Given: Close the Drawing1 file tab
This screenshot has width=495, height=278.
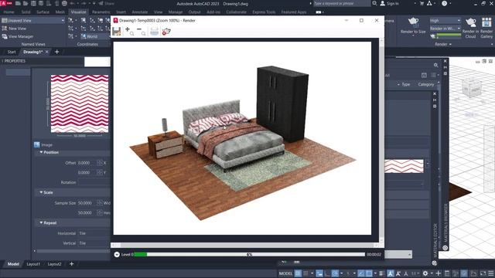Looking at the screenshot, I should (x=46, y=52).
